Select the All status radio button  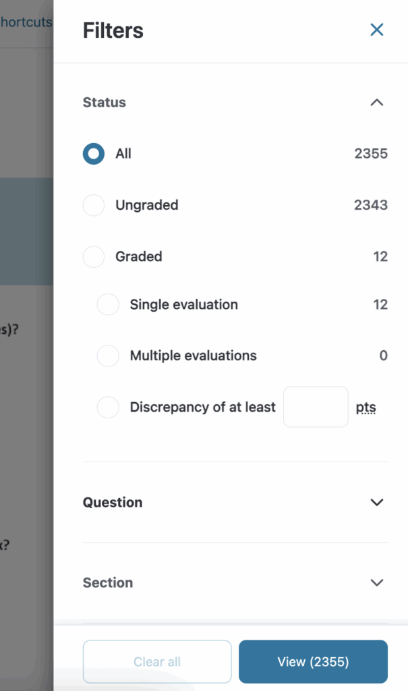94,154
